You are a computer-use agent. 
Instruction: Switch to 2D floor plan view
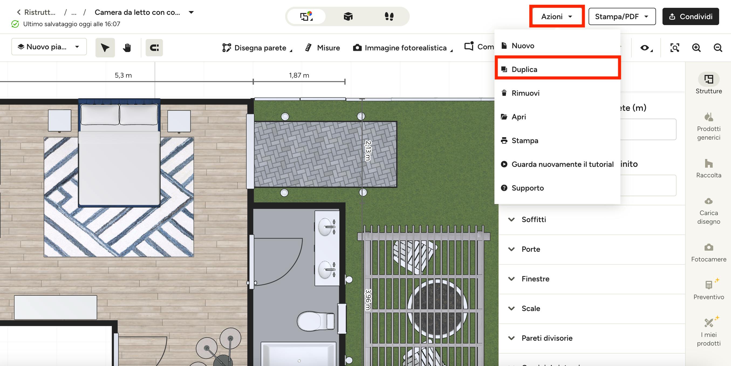306,16
